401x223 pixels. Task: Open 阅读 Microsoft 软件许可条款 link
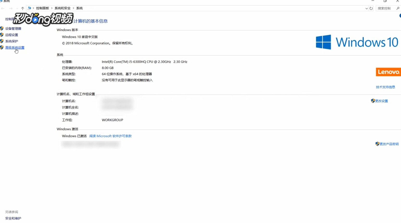click(110, 136)
